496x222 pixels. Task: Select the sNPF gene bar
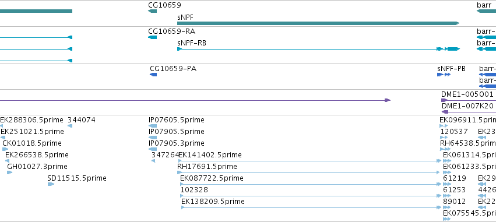click(x=318, y=23)
